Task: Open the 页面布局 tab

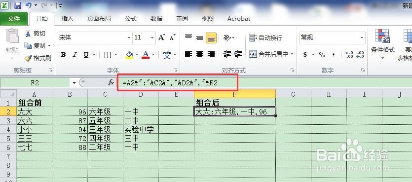Action: click(99, 19)
